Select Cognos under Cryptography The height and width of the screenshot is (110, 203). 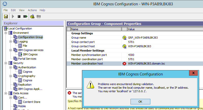(27, 80)
